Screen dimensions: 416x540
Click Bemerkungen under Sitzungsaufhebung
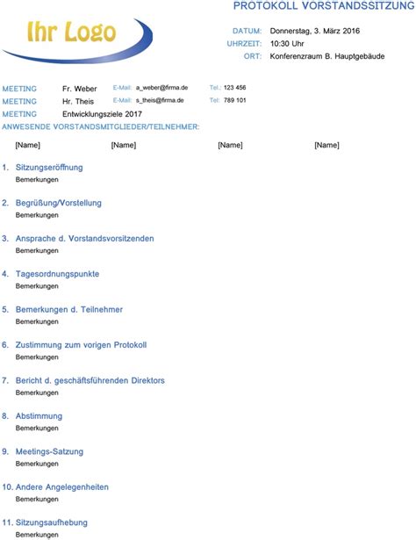click(x=37, y=535)
